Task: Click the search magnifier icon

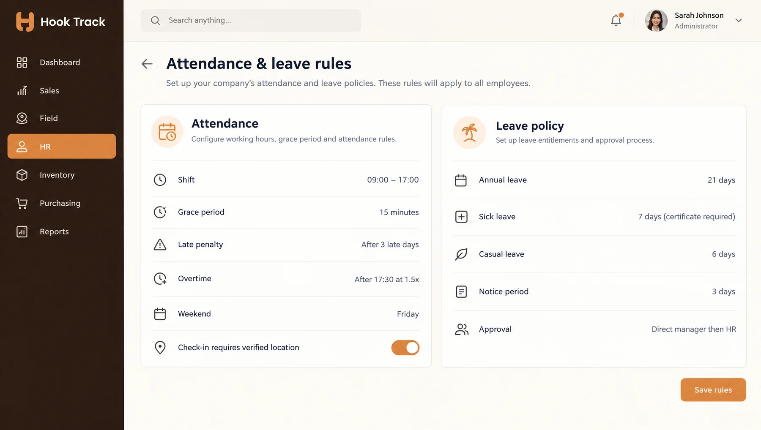Action: coord(156,20)
